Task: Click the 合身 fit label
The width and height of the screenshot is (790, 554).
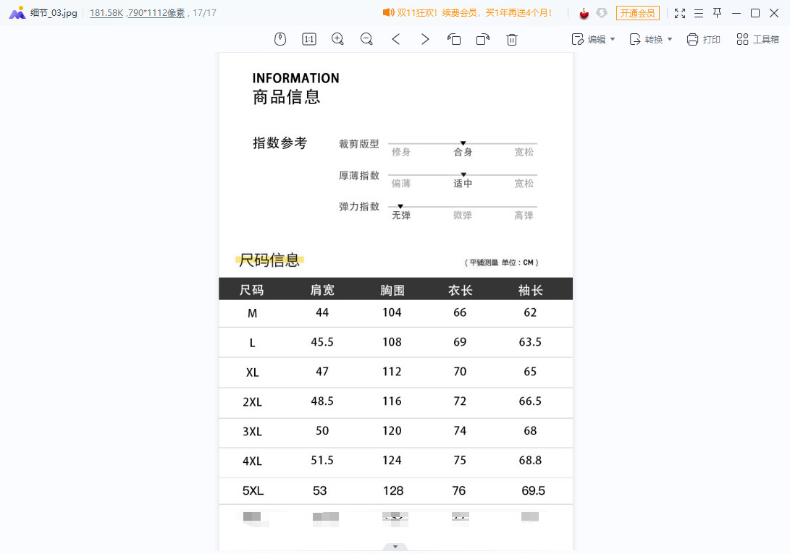Action: coord(463,152)
